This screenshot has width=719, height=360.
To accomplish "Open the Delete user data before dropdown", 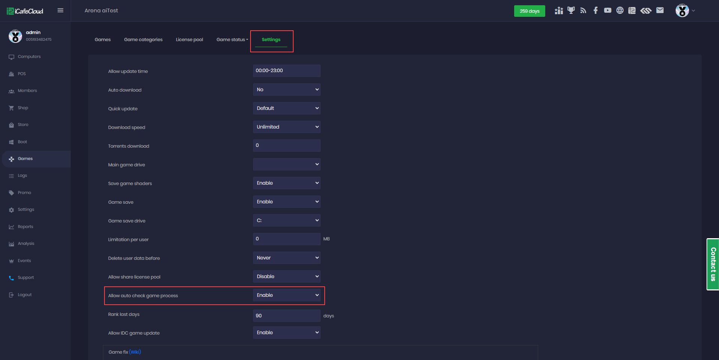I will pos(286,258).
